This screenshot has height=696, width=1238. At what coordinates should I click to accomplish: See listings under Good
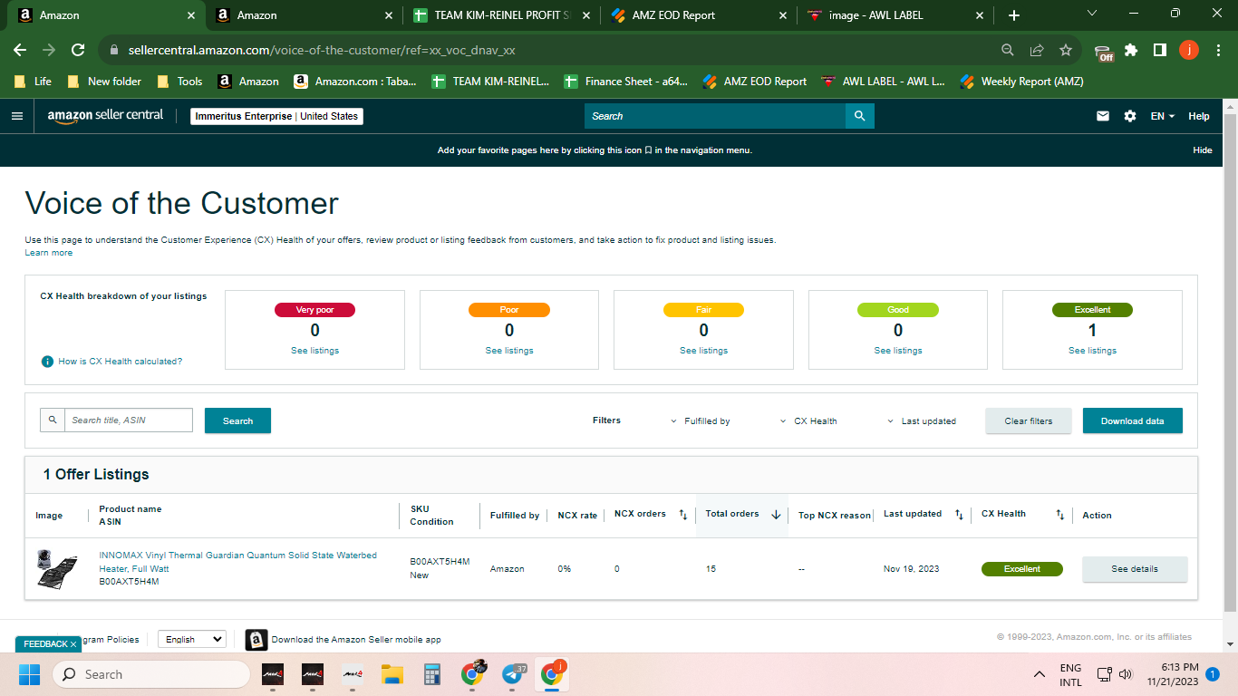898,351
